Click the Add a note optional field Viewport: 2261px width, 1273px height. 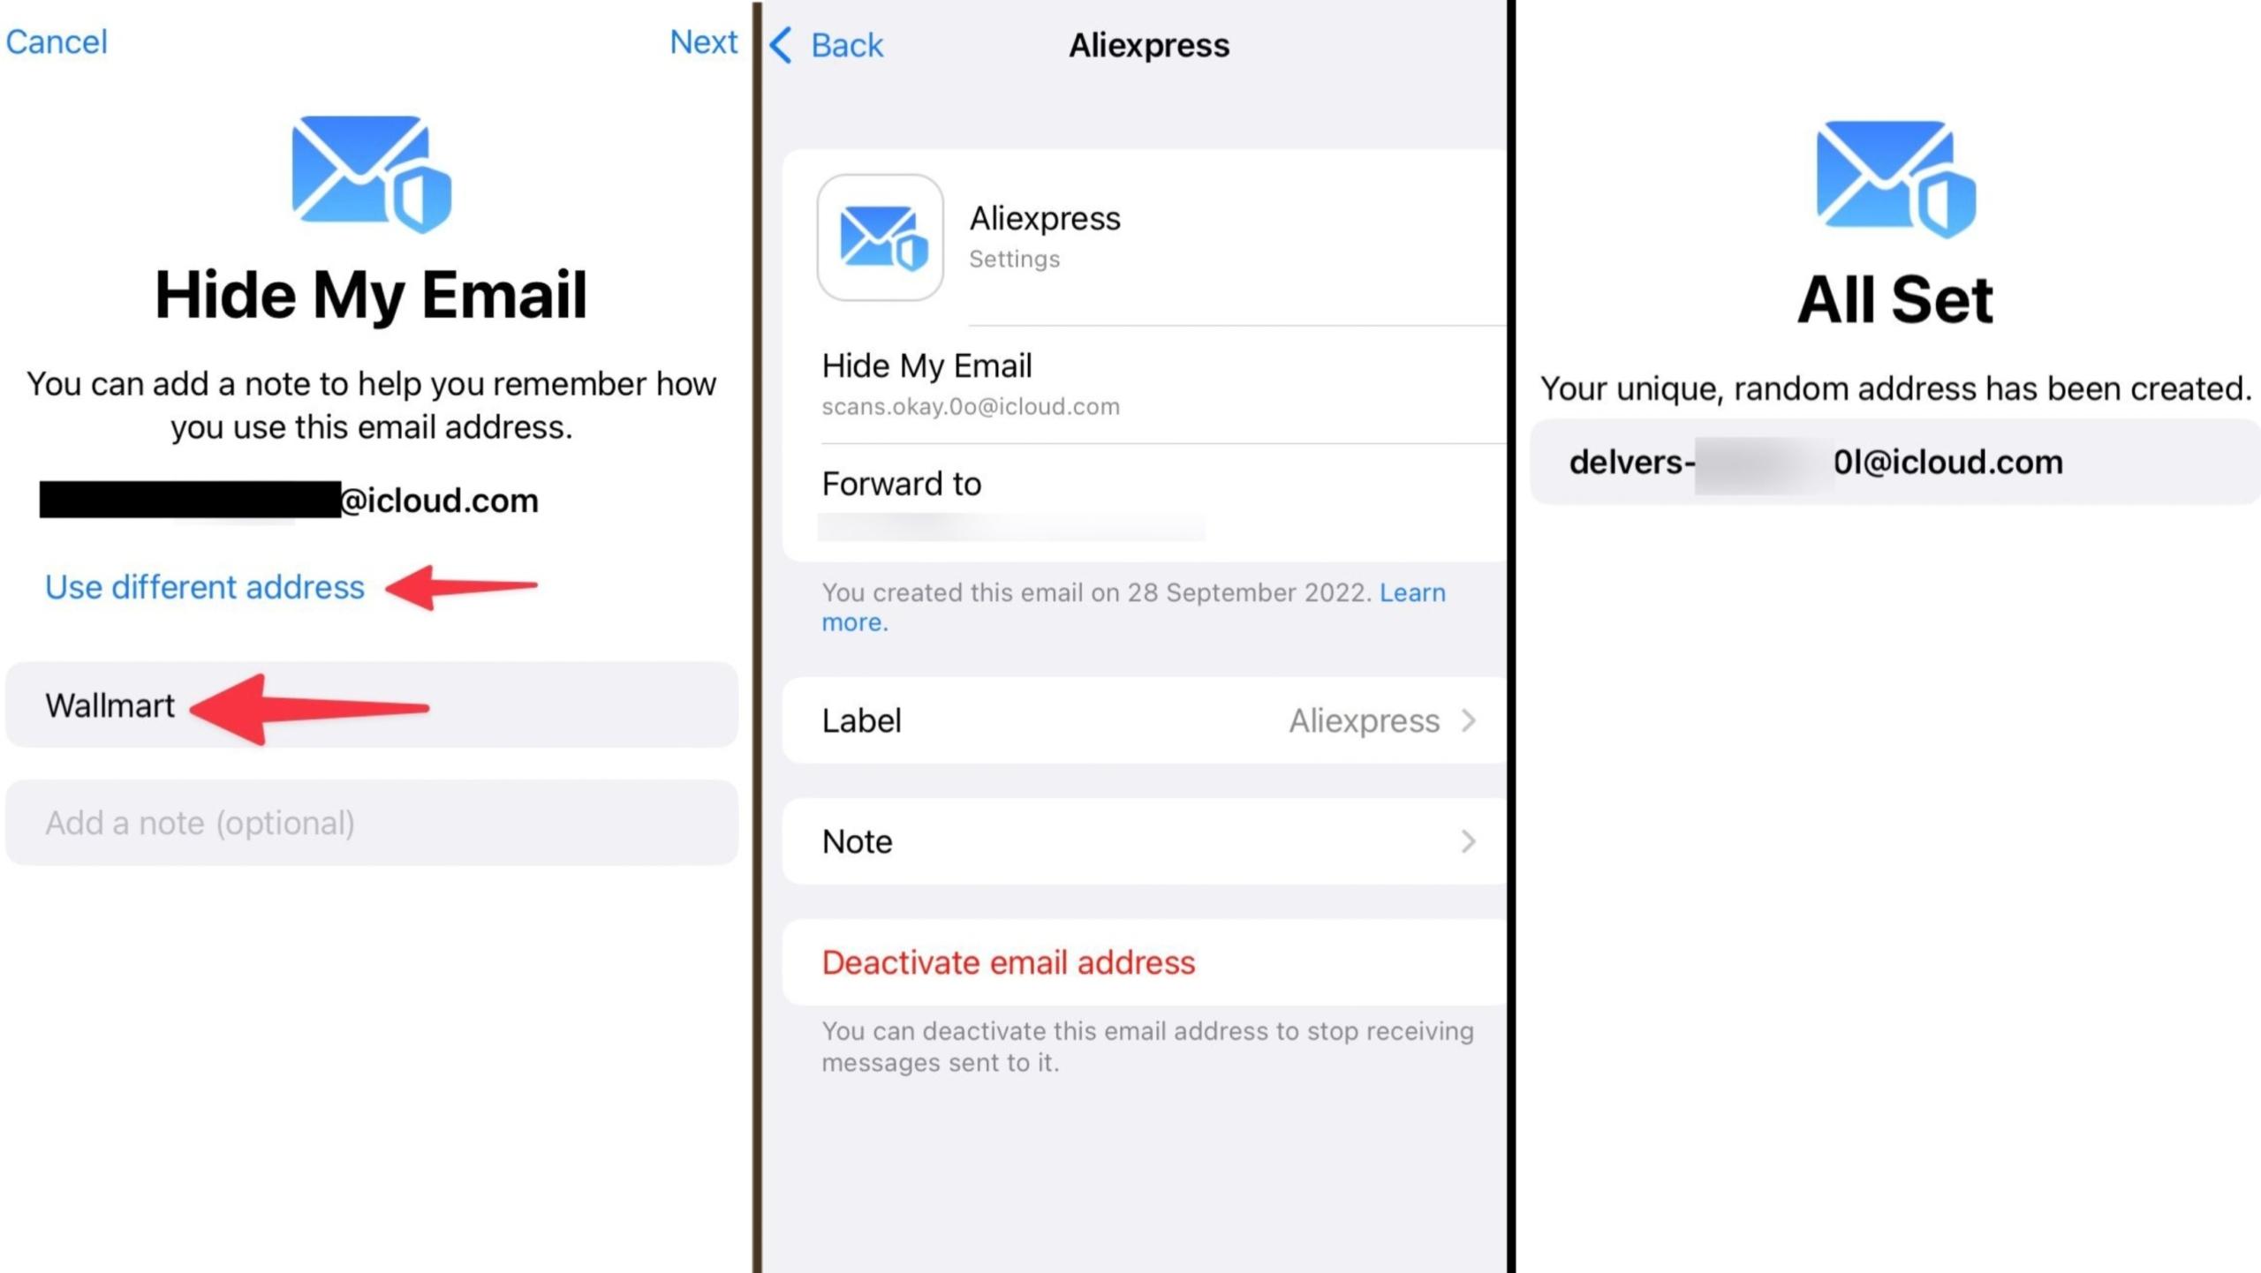point(373,821)
